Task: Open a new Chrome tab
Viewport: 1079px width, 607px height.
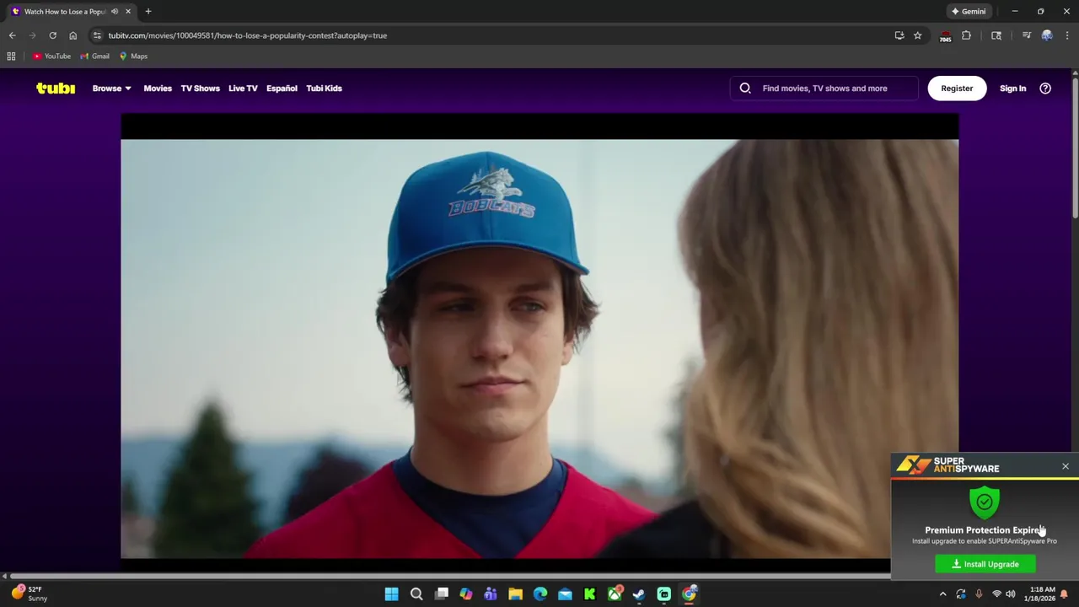Action: click(x=148, y=12)
